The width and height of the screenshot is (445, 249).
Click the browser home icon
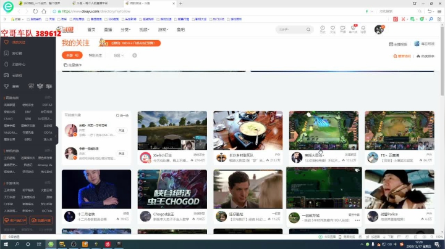click(44, 11)
